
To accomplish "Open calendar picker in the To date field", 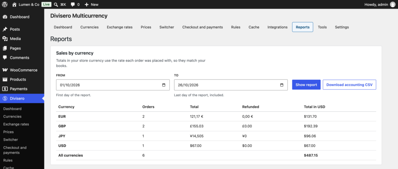I will [282, 85].
